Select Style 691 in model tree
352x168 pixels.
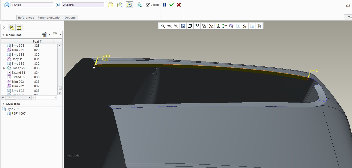coord(18,46)
